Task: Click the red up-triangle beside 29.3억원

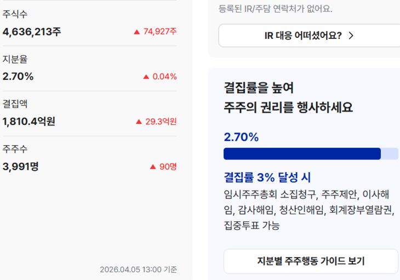Action: (139, 122)
